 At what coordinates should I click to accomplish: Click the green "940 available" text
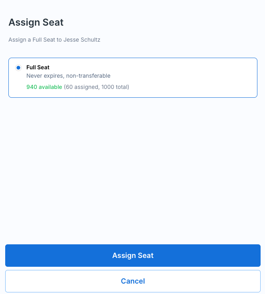pyautogui.click(x=44, y=87)
